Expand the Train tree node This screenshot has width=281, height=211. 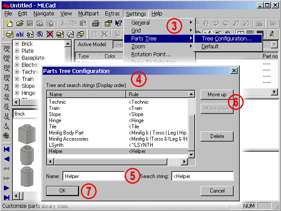tap(17, 79)
